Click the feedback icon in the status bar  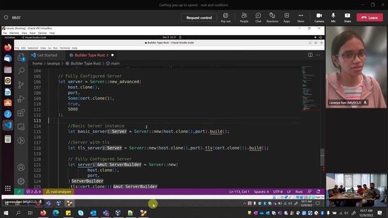tap(309, 191)
